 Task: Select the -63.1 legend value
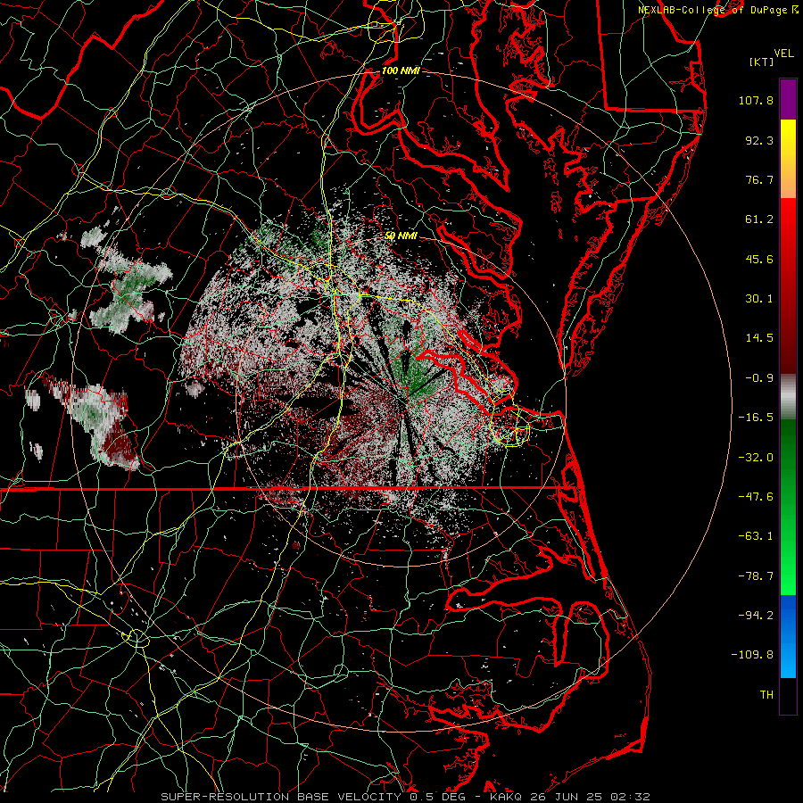click(x=756, y=536)
